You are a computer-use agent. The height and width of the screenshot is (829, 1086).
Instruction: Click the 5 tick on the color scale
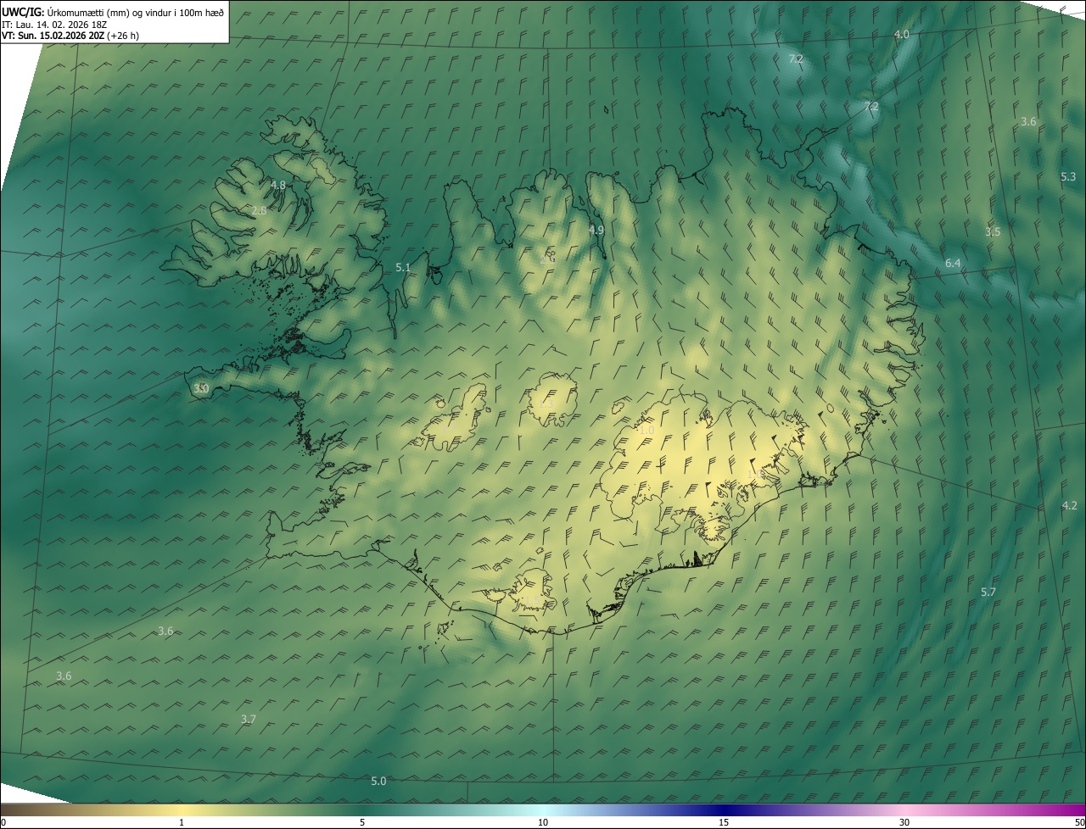362,823
